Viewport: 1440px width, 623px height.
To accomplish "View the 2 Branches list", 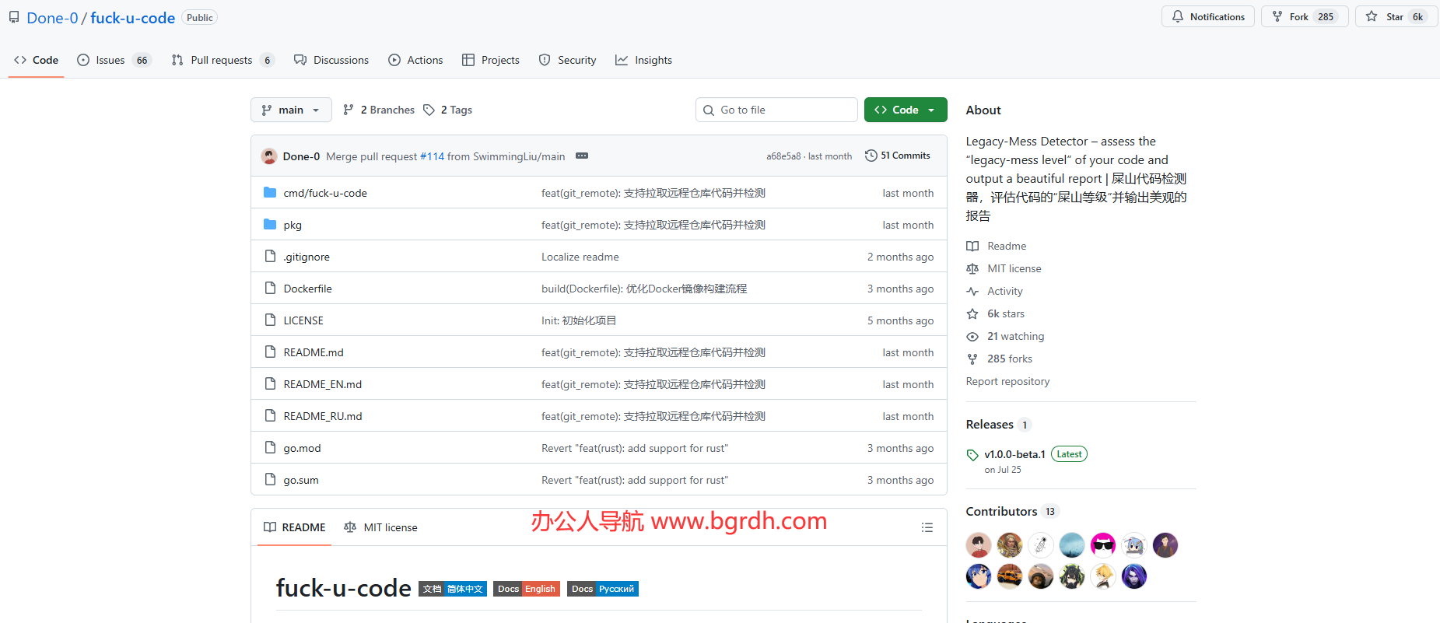I will [379, 110].
